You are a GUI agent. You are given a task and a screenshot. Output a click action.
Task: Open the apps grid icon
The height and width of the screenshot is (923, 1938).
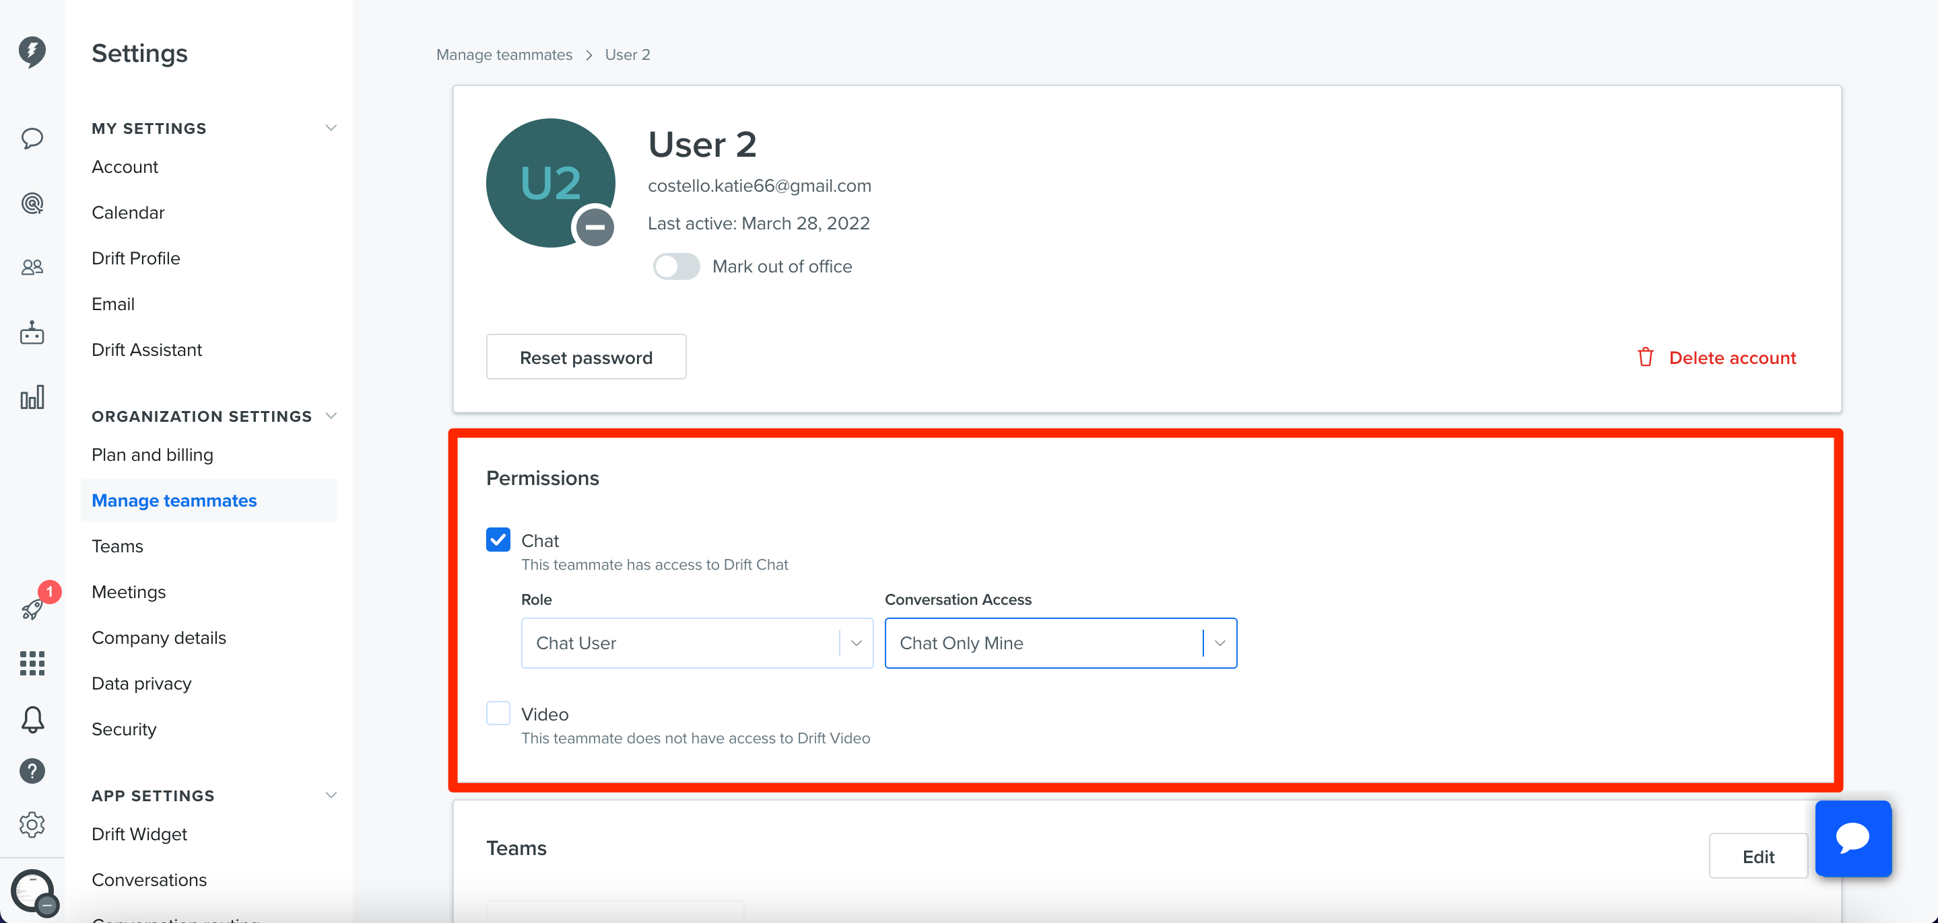pos(32,663)
